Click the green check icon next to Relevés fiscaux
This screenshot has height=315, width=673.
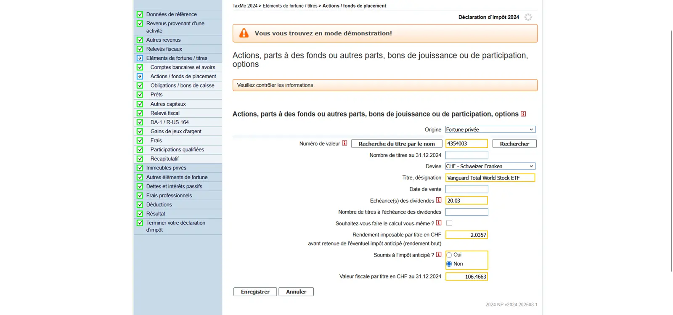[140, 49]
